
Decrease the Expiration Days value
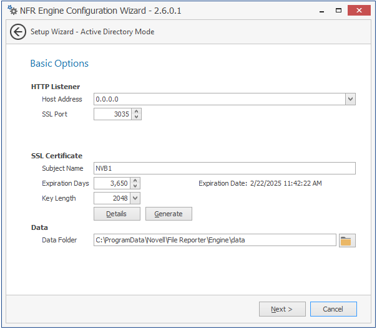tap(135, 186)
